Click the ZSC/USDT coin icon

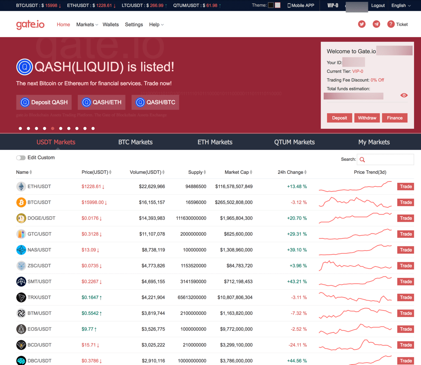point(21,266)
